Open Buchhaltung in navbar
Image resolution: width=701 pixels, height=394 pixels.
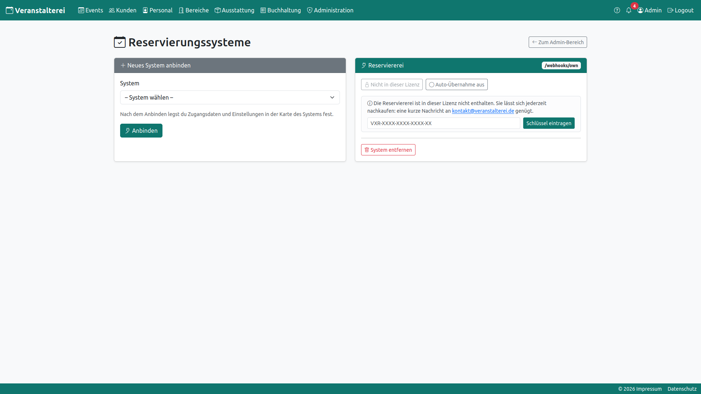coord(280,10)
